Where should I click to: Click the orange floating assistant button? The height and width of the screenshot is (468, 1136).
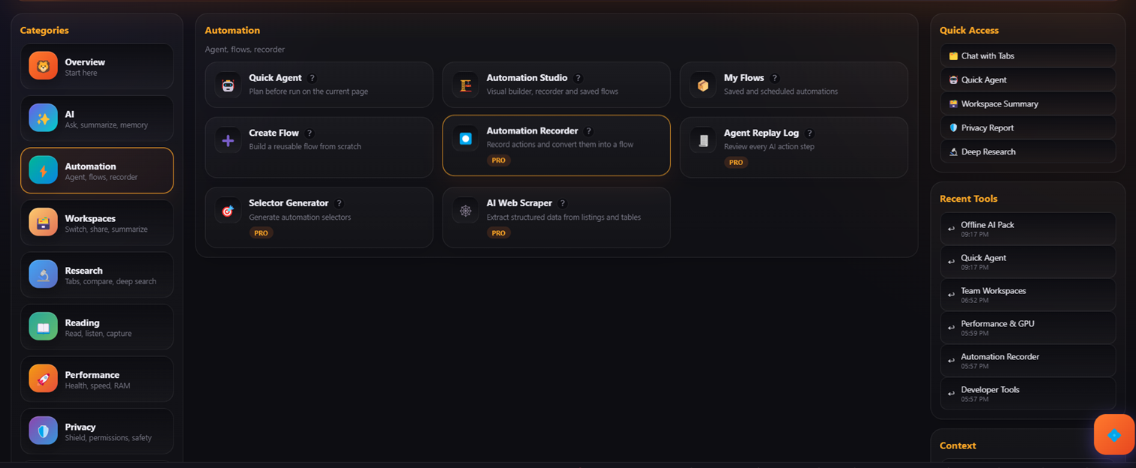[x=1114, y=434]
